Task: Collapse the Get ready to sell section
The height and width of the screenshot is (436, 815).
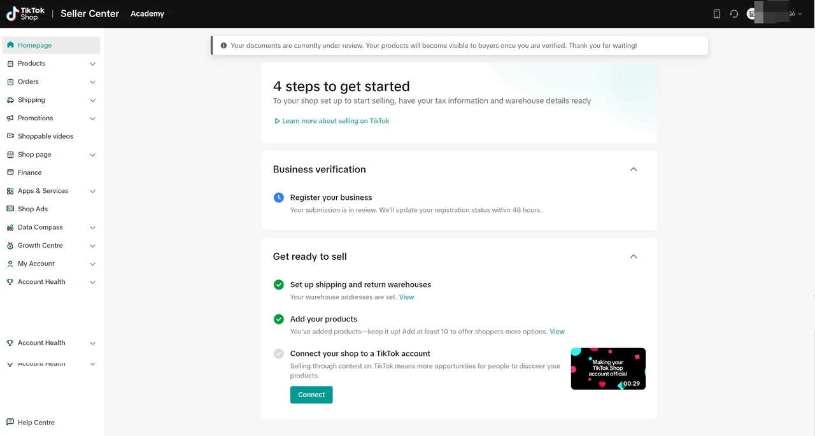Action: [x=633, y=257]
